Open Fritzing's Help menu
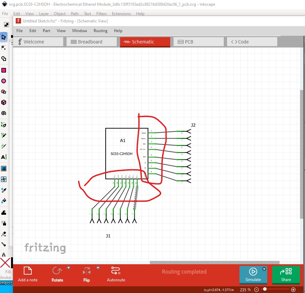The width and height of the screenshot is (305, 293). (118, 31)
